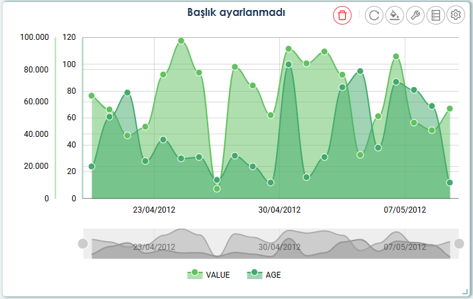
Task: Click the circular refresh arrow icon
Action: click(x=374, y=15)
